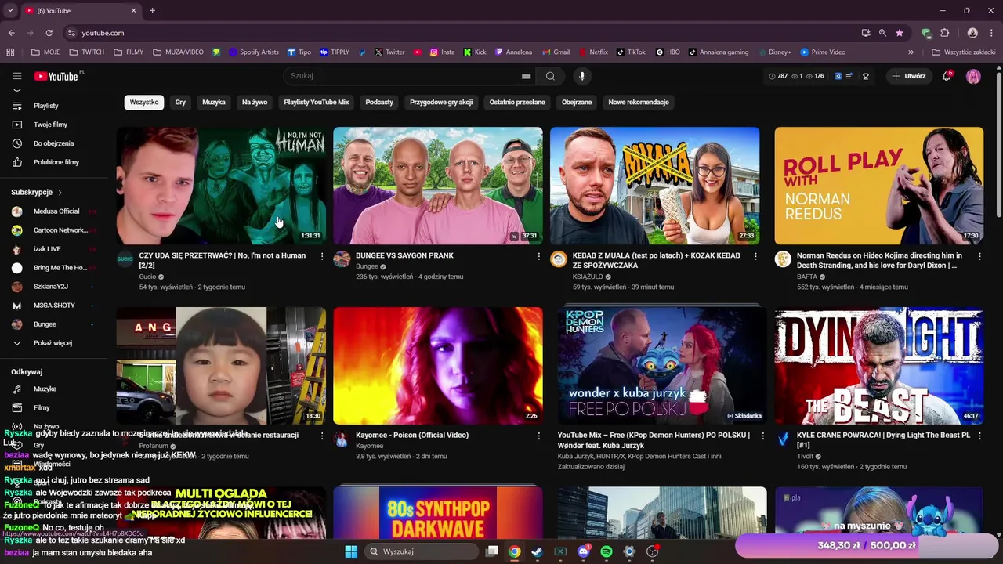Open the KEBAB Z MUALA video thumbnail
The width and height of the screenshot is (1003, 564).
point(654,186)
